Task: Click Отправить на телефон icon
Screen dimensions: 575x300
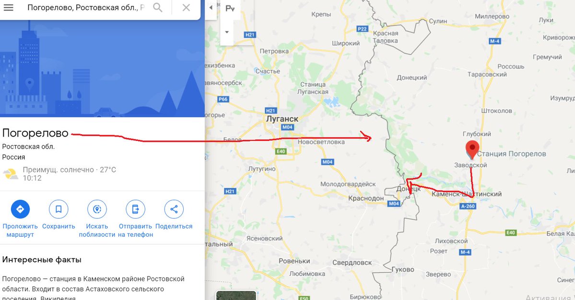Action: (x=135, y=209)
